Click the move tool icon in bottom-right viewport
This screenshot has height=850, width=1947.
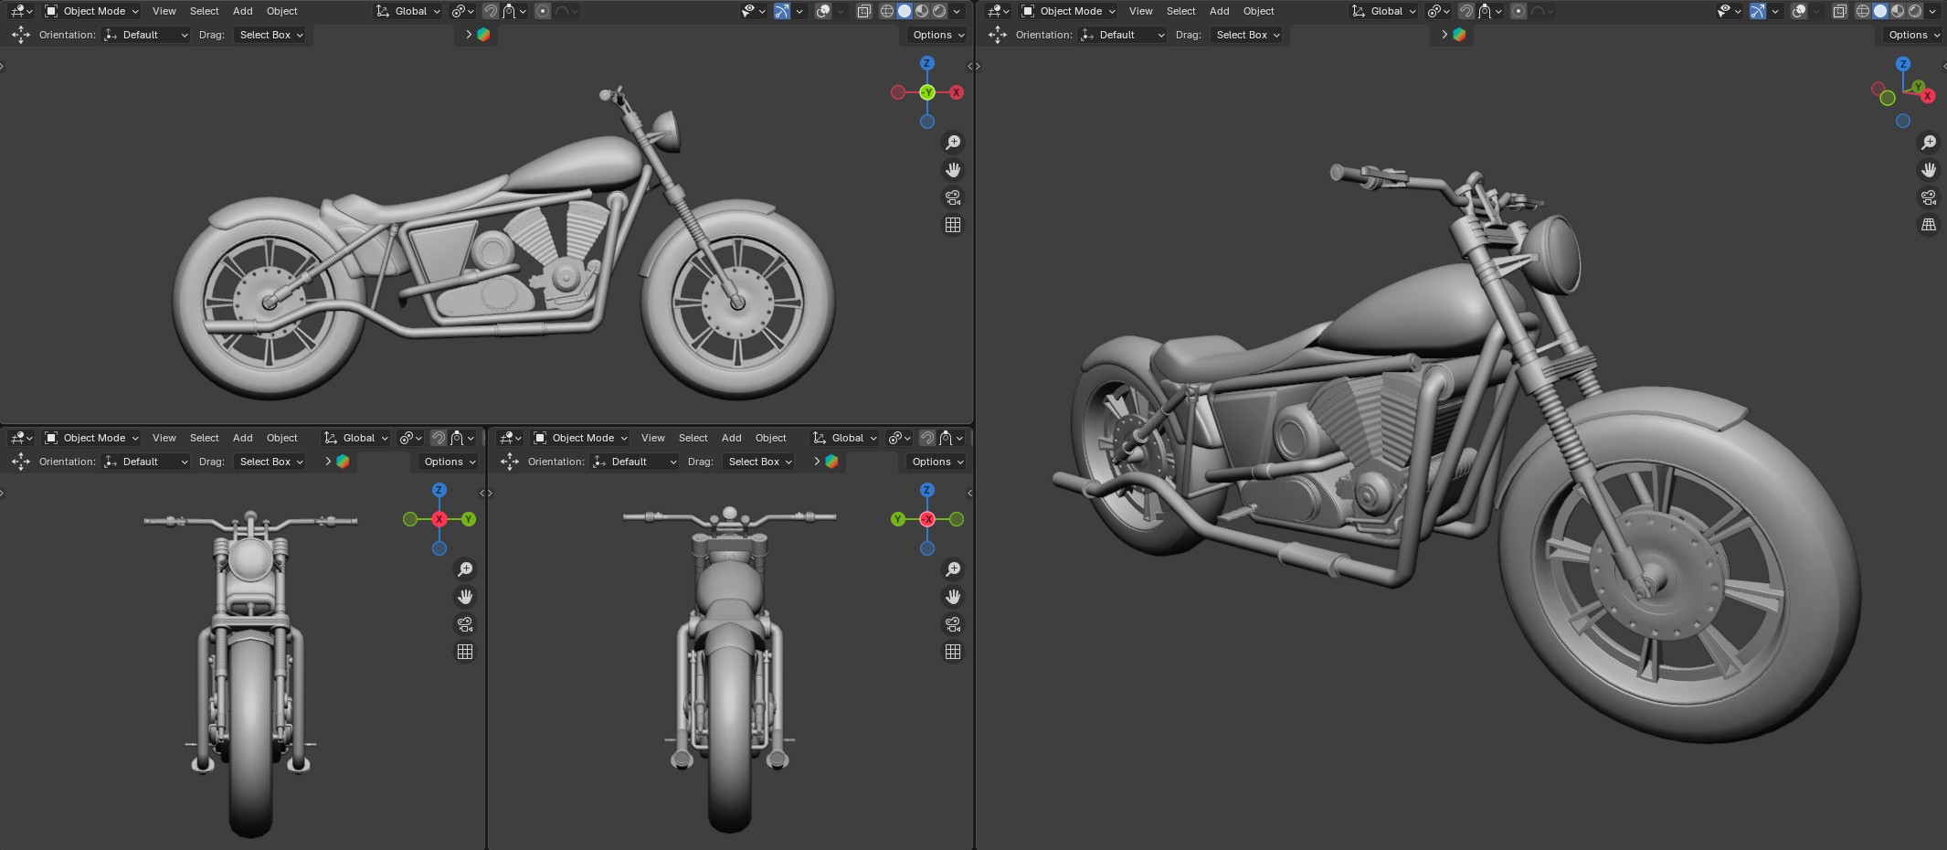(510, 462)
